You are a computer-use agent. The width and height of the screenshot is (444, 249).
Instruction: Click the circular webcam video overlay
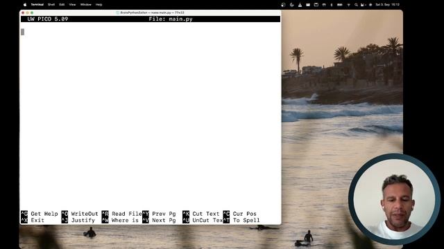394,199
